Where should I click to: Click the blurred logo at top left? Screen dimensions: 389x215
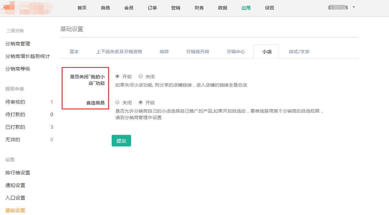click(26, 8)
